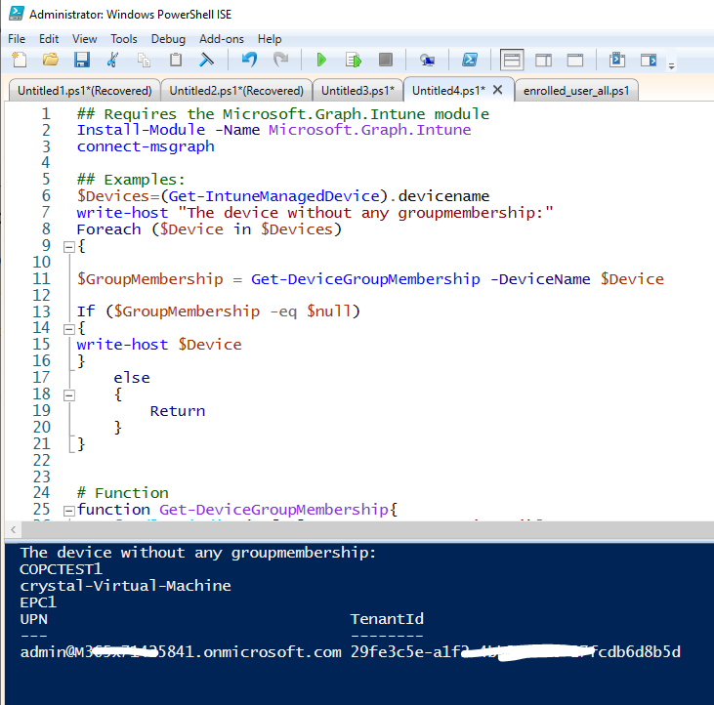The image size is (714, 705).
Task: Collapse the else block at line 18
Action: (69, 395)
